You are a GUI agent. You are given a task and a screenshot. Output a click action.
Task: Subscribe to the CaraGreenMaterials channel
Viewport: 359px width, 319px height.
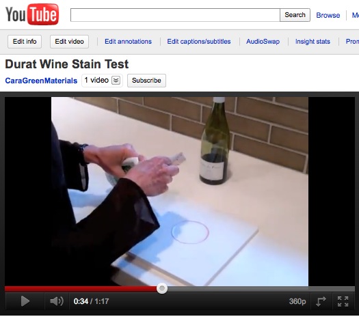tap(146, 81)
